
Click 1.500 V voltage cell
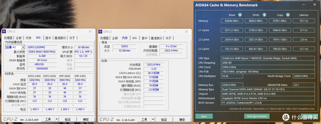point(65,109)
